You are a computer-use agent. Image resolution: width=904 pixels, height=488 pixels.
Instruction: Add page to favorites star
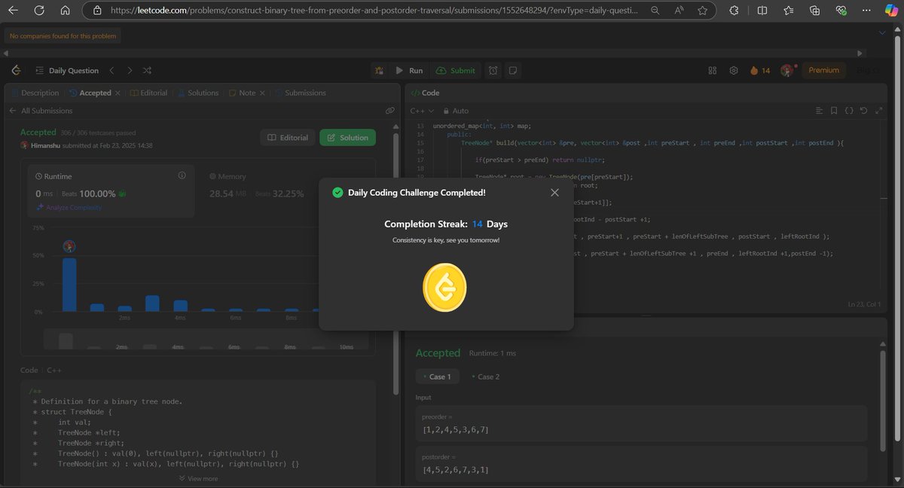tap(702, 11)
